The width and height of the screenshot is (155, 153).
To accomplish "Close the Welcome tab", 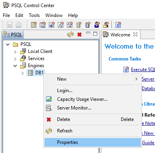I will click(135, 34).
